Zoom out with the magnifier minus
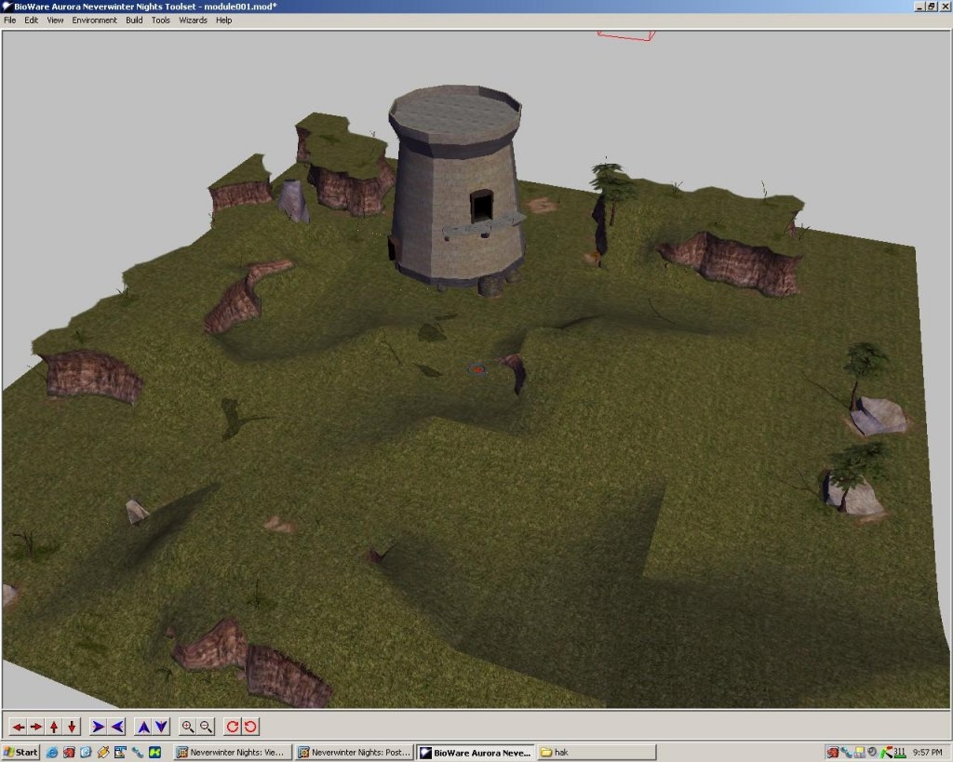The image size is (953, 762). point(206,727)
